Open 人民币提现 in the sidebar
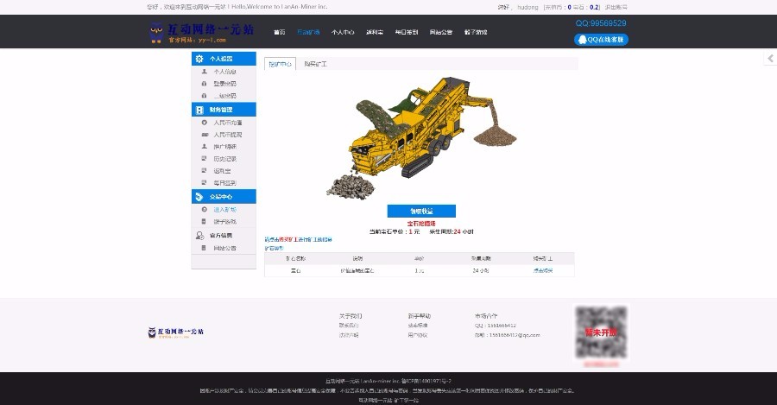 pos(228,135)
